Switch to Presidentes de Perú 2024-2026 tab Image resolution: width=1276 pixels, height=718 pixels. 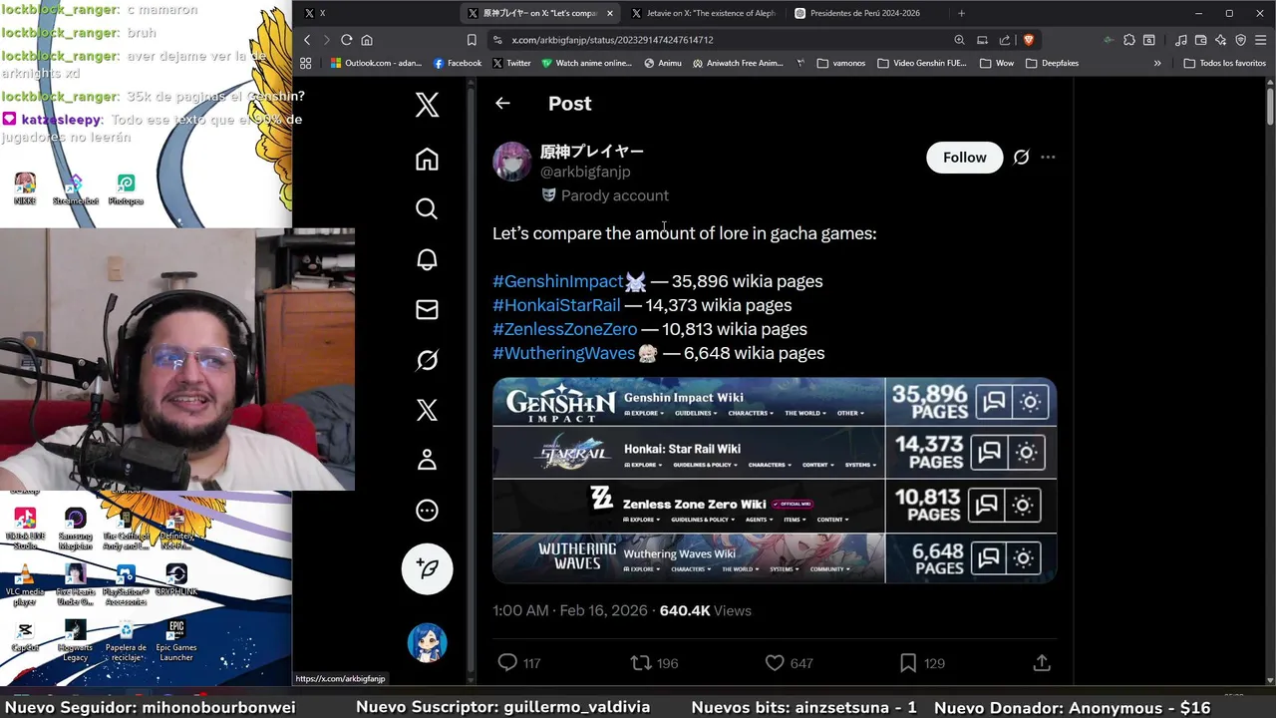pos(864,13)
